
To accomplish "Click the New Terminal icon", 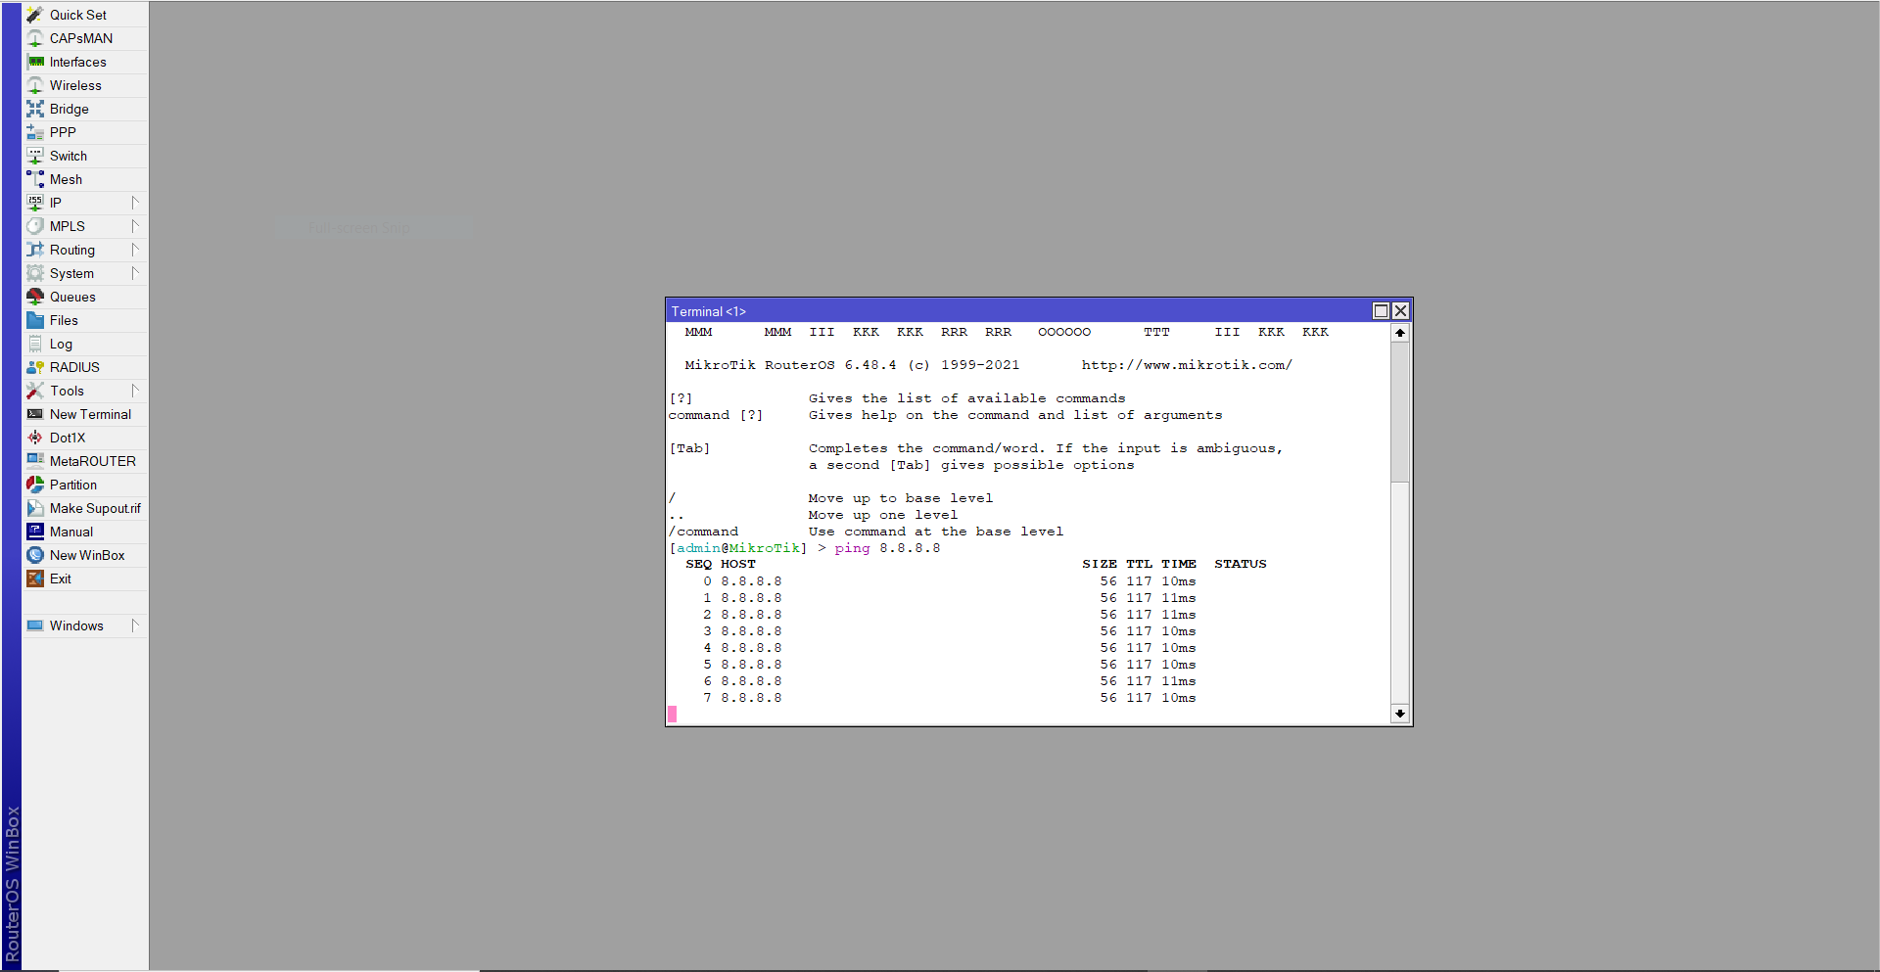I will 35,414.
